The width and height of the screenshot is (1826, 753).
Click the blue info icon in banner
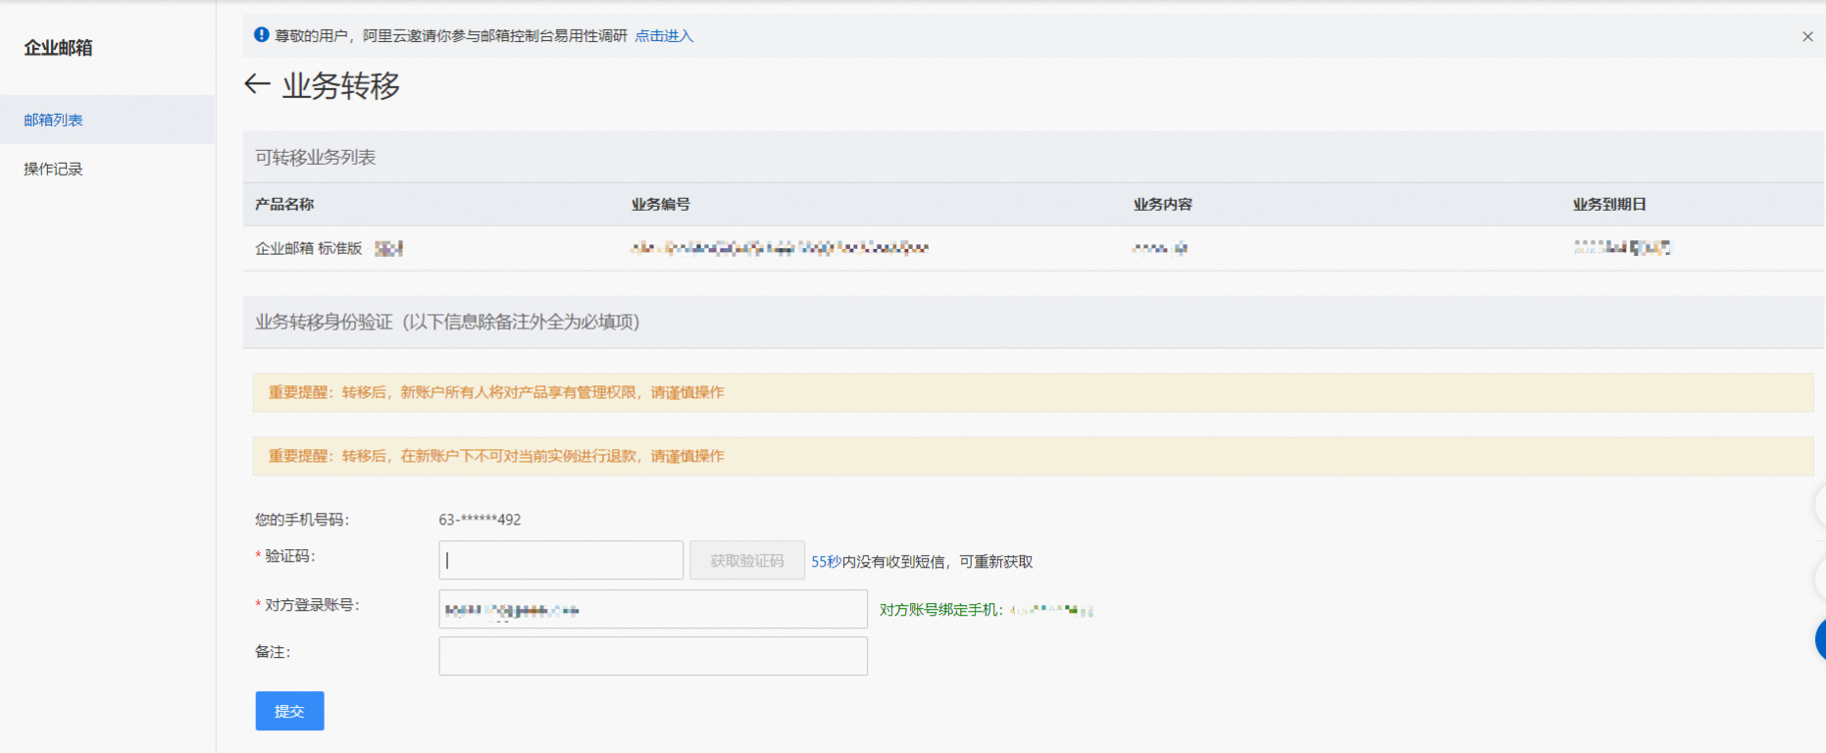tap(261, 35)
